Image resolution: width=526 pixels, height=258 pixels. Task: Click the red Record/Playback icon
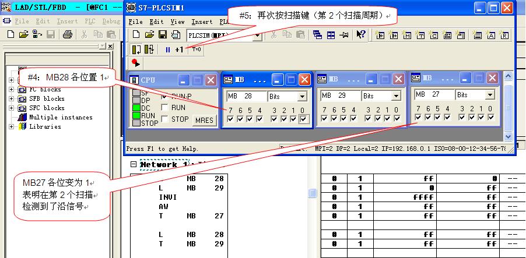pyautogui.click(x=136, y=63)
